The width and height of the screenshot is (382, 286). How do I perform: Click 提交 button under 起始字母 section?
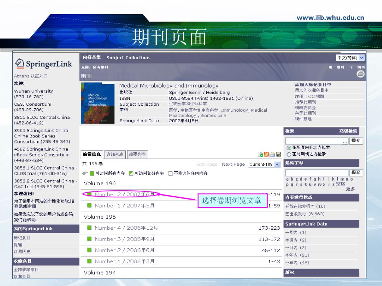356,172
